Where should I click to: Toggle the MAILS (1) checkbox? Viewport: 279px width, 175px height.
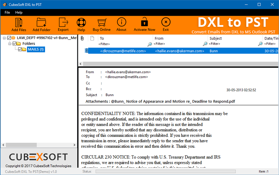(x=20, y=49)
